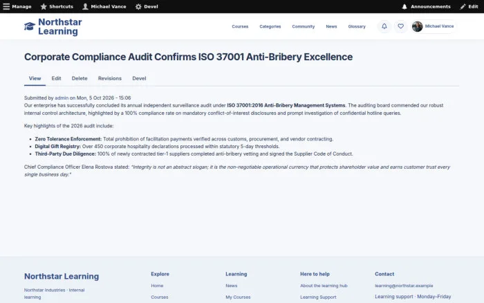The width and height of the screenshot is (484, 303).
Task: Open footer Home link under Explore
Action: click(x=157, y=286)
